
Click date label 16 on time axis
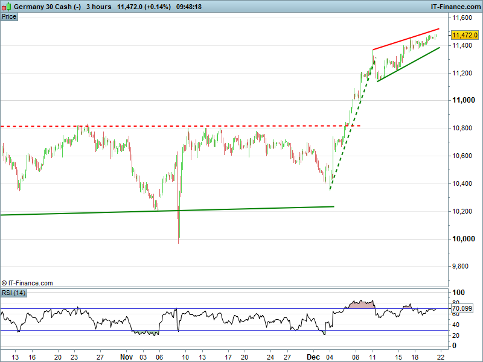tap(32, 357)
